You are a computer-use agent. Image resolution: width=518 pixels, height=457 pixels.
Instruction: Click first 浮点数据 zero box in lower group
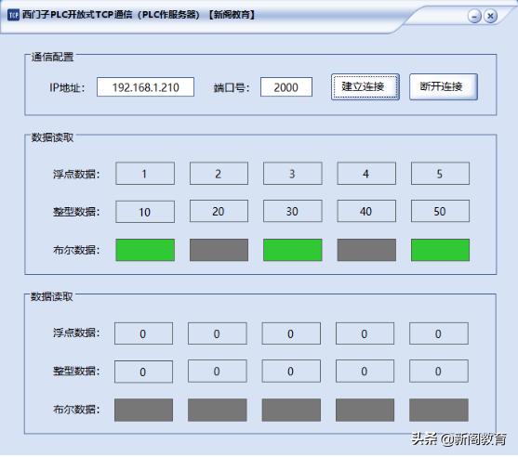143,333
